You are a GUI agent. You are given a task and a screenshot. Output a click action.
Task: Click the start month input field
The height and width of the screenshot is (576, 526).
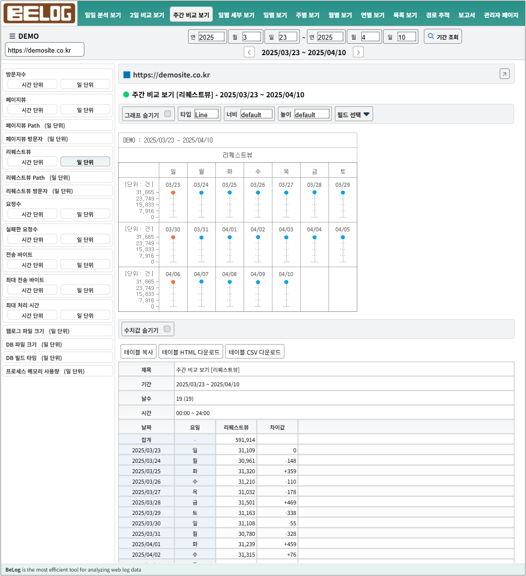click(x=252, y=37)
